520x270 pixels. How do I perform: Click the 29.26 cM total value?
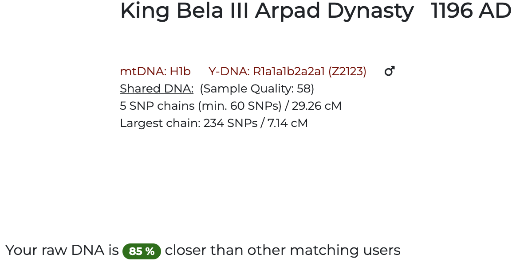pyautogui.click(x=316, y=106)
